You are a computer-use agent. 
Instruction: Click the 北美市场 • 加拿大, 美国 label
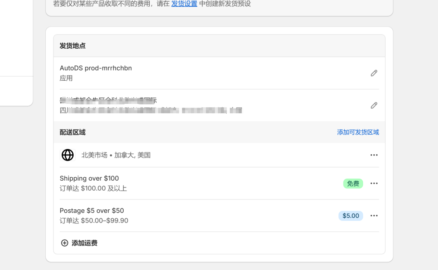click(x=115, y=155)
